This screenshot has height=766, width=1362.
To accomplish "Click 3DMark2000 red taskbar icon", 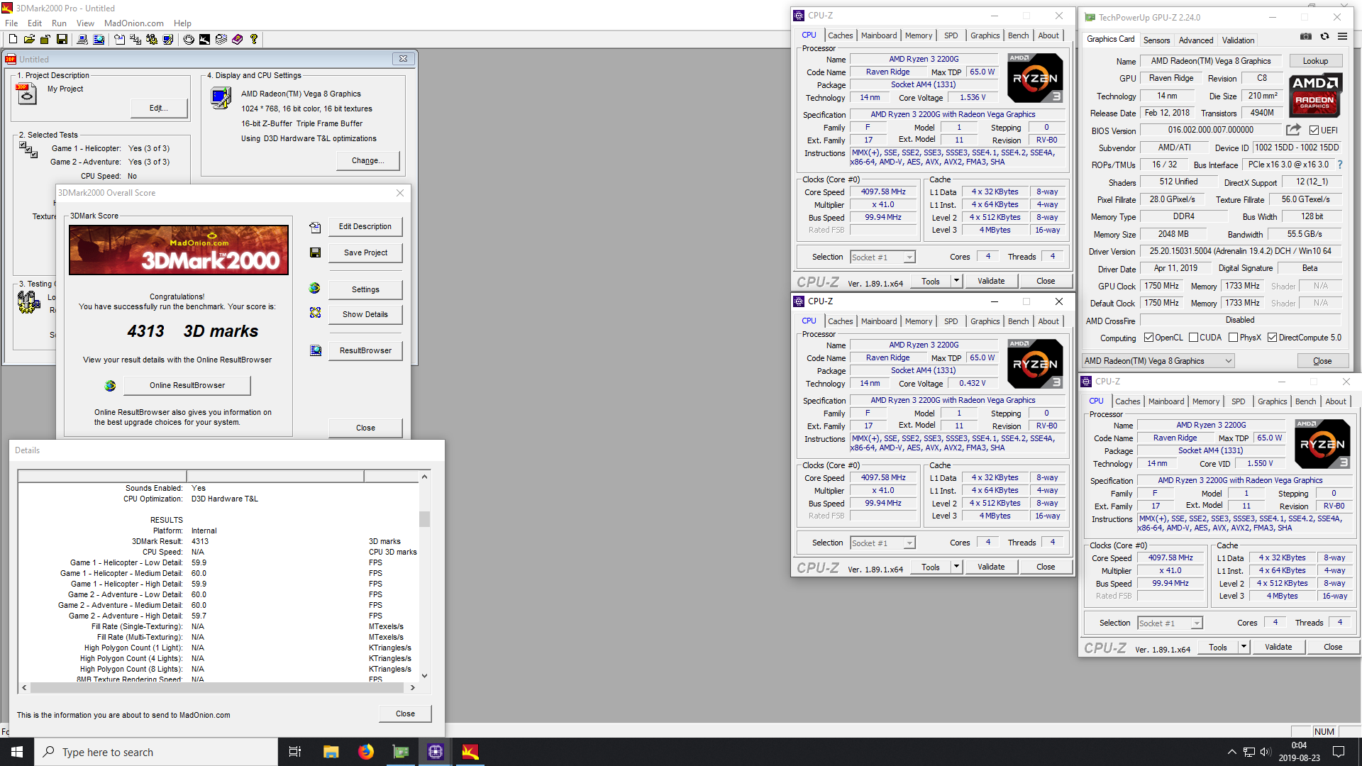I will coord(470,752).
